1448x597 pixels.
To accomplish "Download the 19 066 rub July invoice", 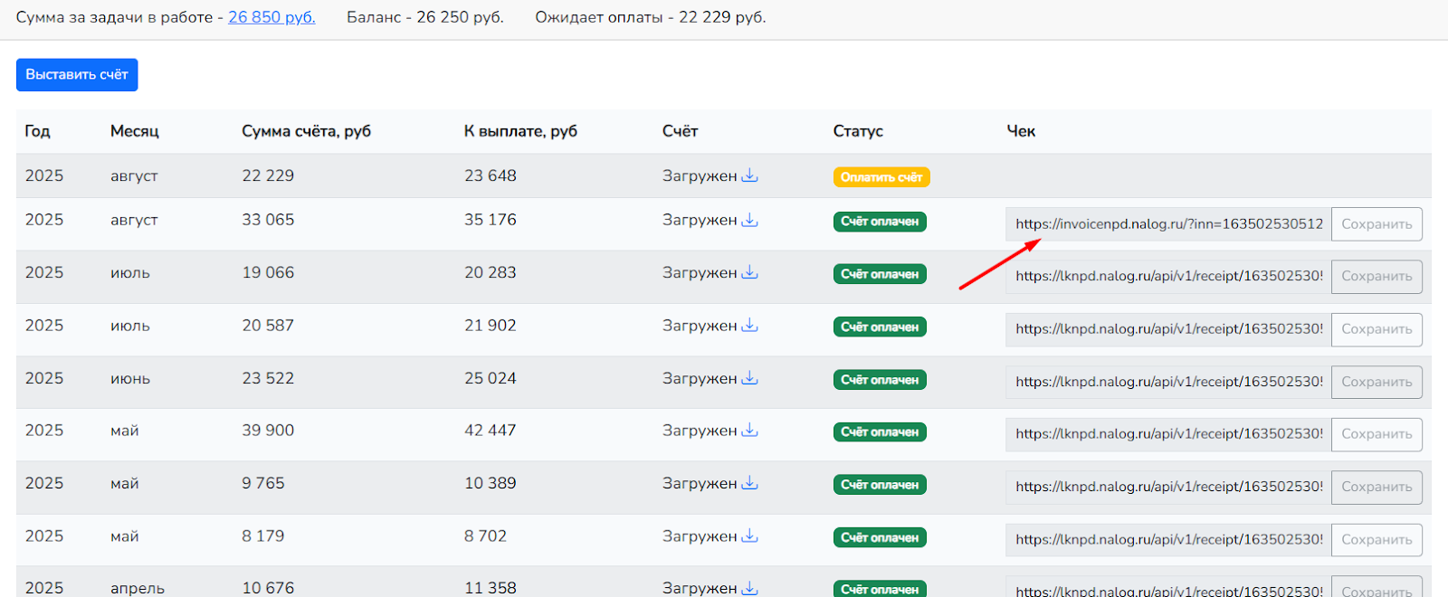I will pyautogui.click(x=749, y=272).
